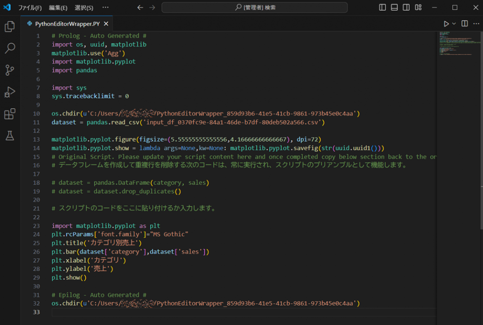Open the Testing view with the flask icon
The image size is (483, 325).
[9, 135]
